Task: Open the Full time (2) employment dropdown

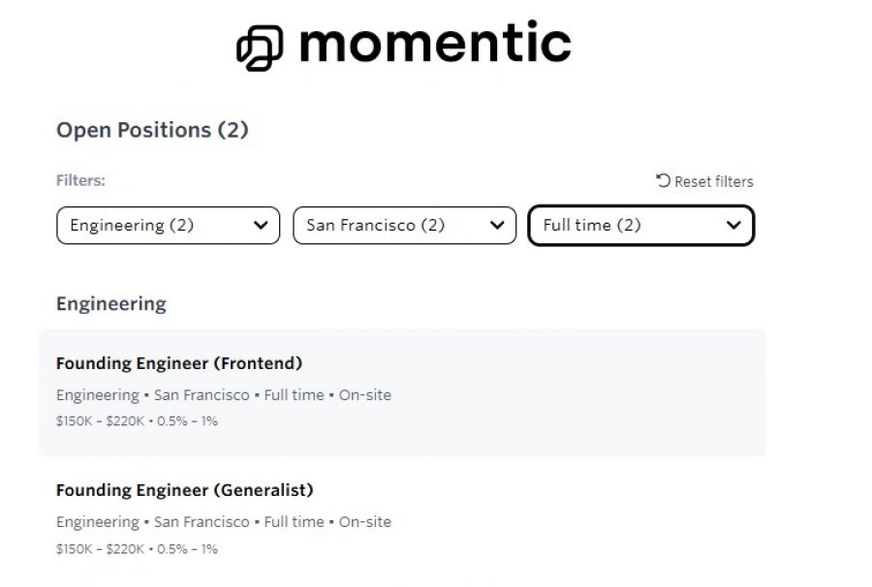Action: 639,226
